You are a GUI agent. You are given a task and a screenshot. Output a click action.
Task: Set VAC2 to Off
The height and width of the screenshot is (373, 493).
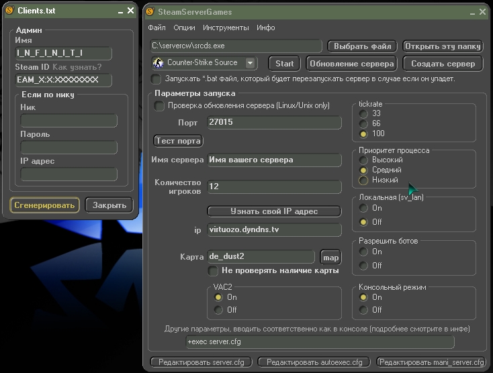(x=218, y=310)
